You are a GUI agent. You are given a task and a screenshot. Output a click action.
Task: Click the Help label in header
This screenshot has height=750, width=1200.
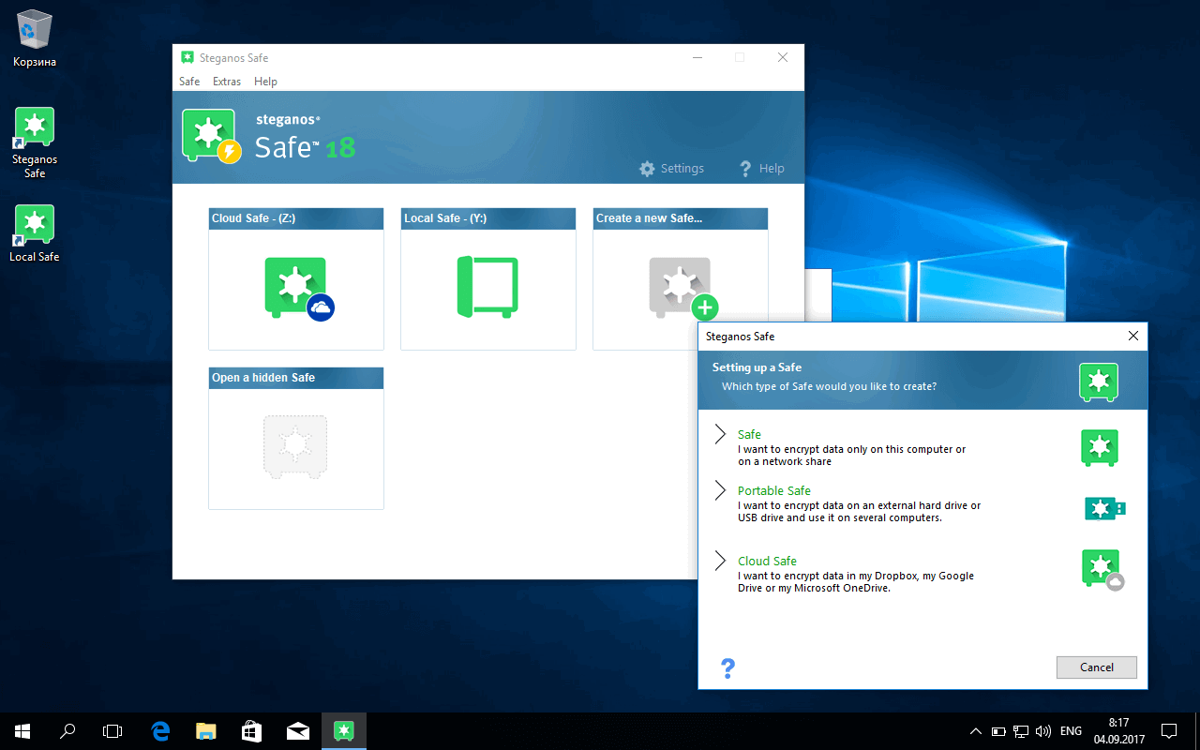(x=772, y=169)
